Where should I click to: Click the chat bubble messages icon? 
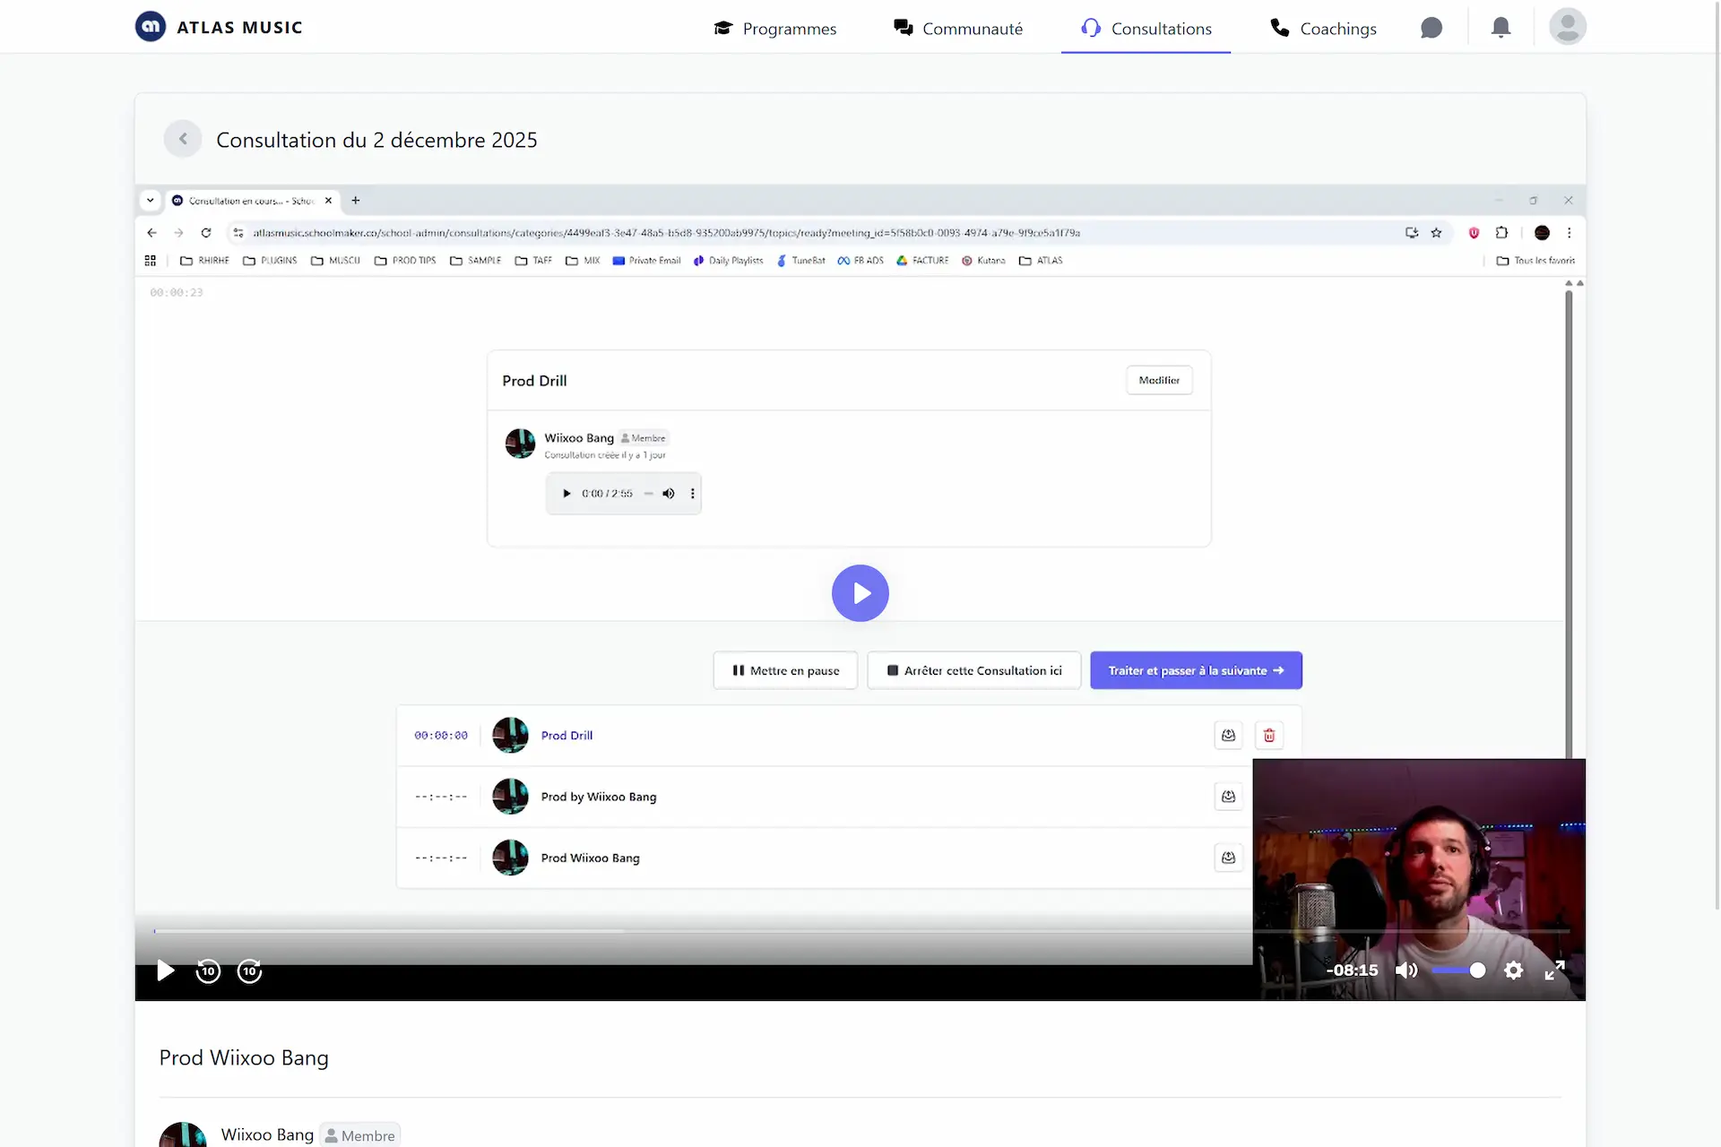tap(1431, 28)
